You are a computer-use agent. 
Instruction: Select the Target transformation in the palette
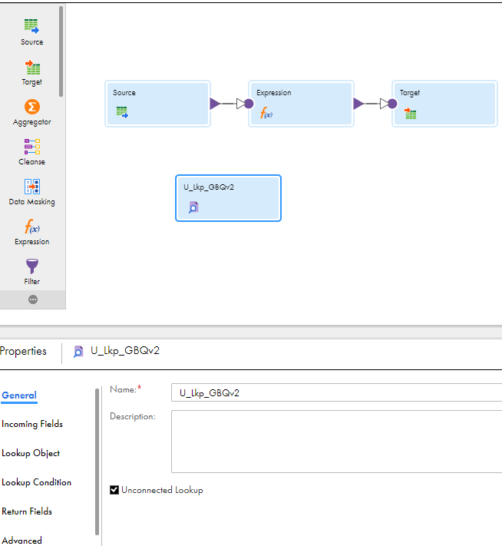pyautogui.click(x=31, y=72)
